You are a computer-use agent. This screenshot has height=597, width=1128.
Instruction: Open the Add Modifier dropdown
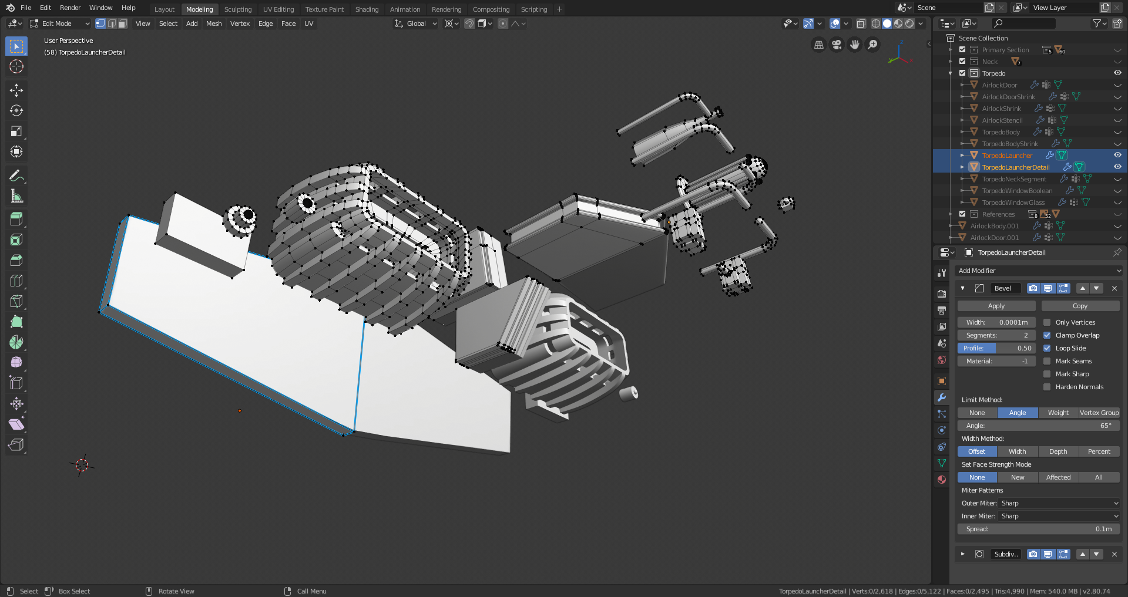point(1038,271)
